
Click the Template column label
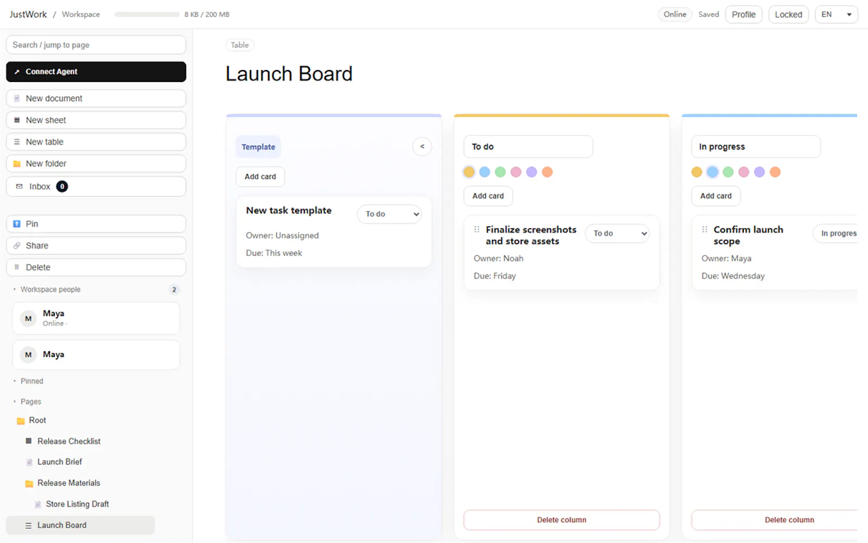point(258,147)
